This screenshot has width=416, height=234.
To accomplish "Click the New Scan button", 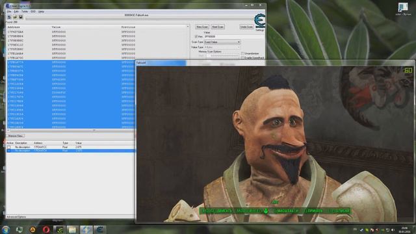I will [202, 27].
